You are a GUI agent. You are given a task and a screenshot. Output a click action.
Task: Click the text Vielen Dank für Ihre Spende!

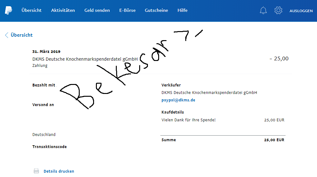click(188, 120)
